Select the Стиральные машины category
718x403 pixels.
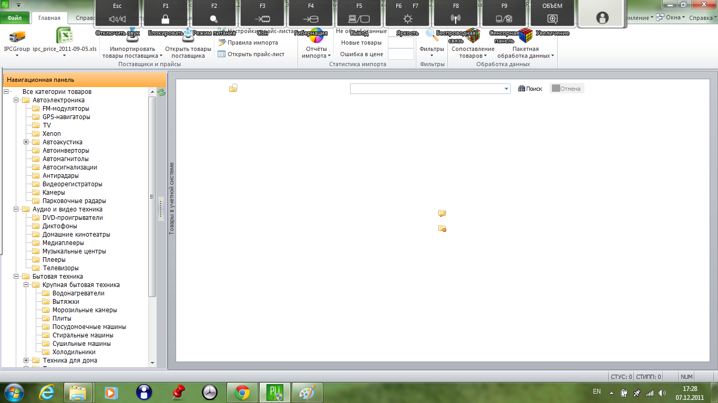[x=83, y=335]
